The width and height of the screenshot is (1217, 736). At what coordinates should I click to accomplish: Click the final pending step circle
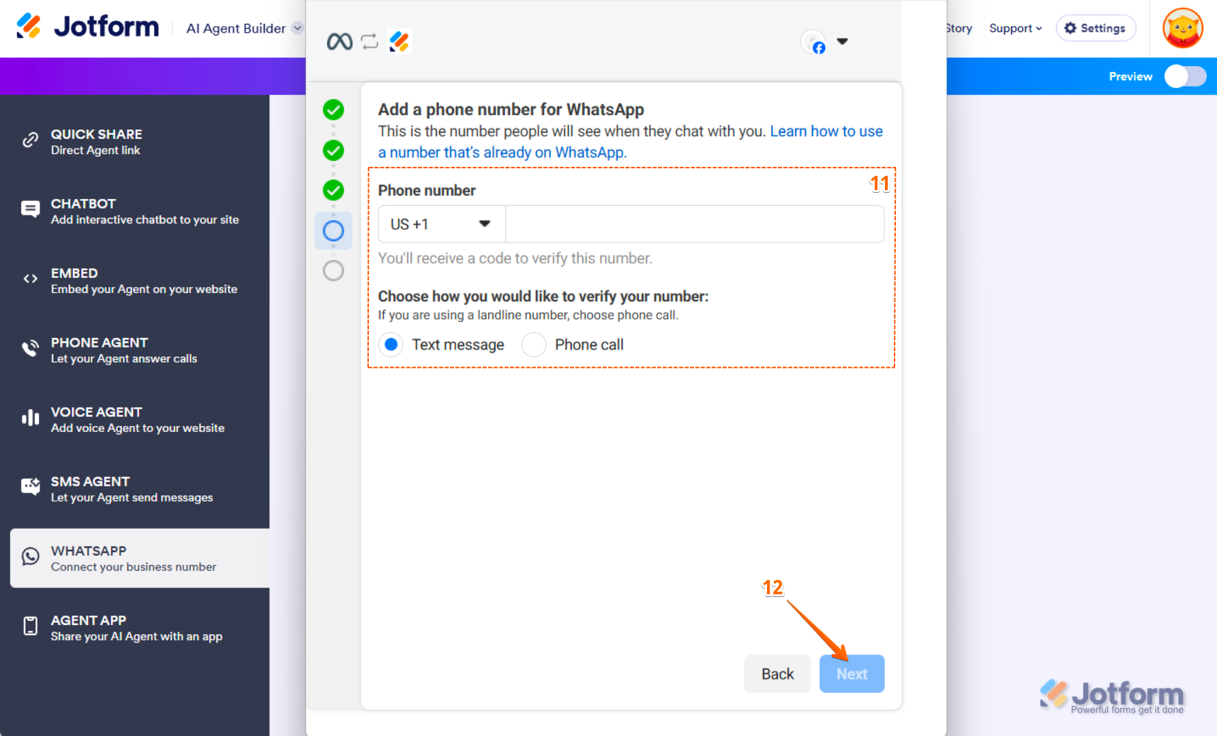click(333, 271)
